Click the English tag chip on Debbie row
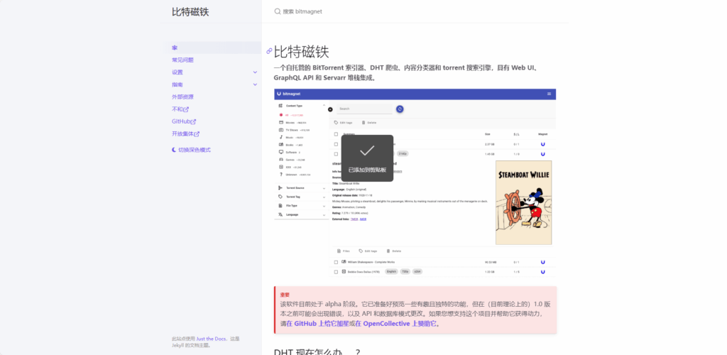The width and height of the screenshot is (727, 355). 391,272
